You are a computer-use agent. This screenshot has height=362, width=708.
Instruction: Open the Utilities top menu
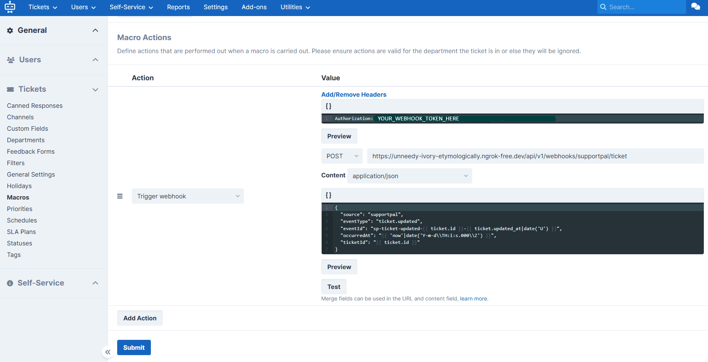coord(295,7)
